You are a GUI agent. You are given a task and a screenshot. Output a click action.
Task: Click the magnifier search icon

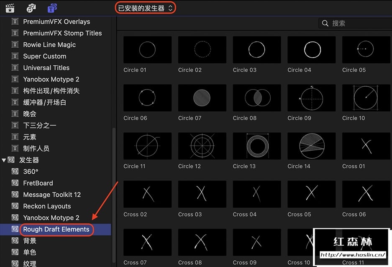click(325, 23)
